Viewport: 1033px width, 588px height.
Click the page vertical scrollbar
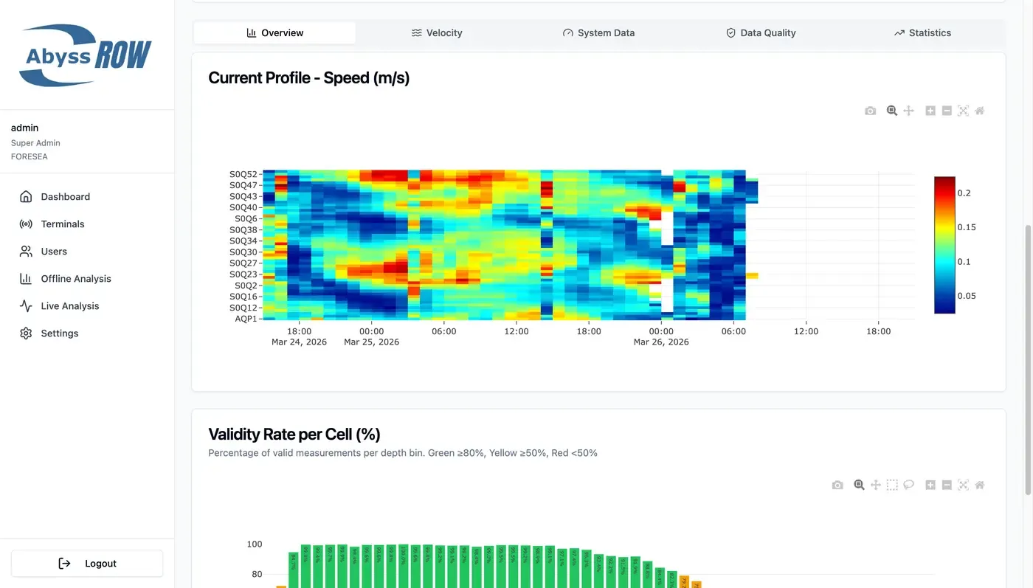point(1028,360)
